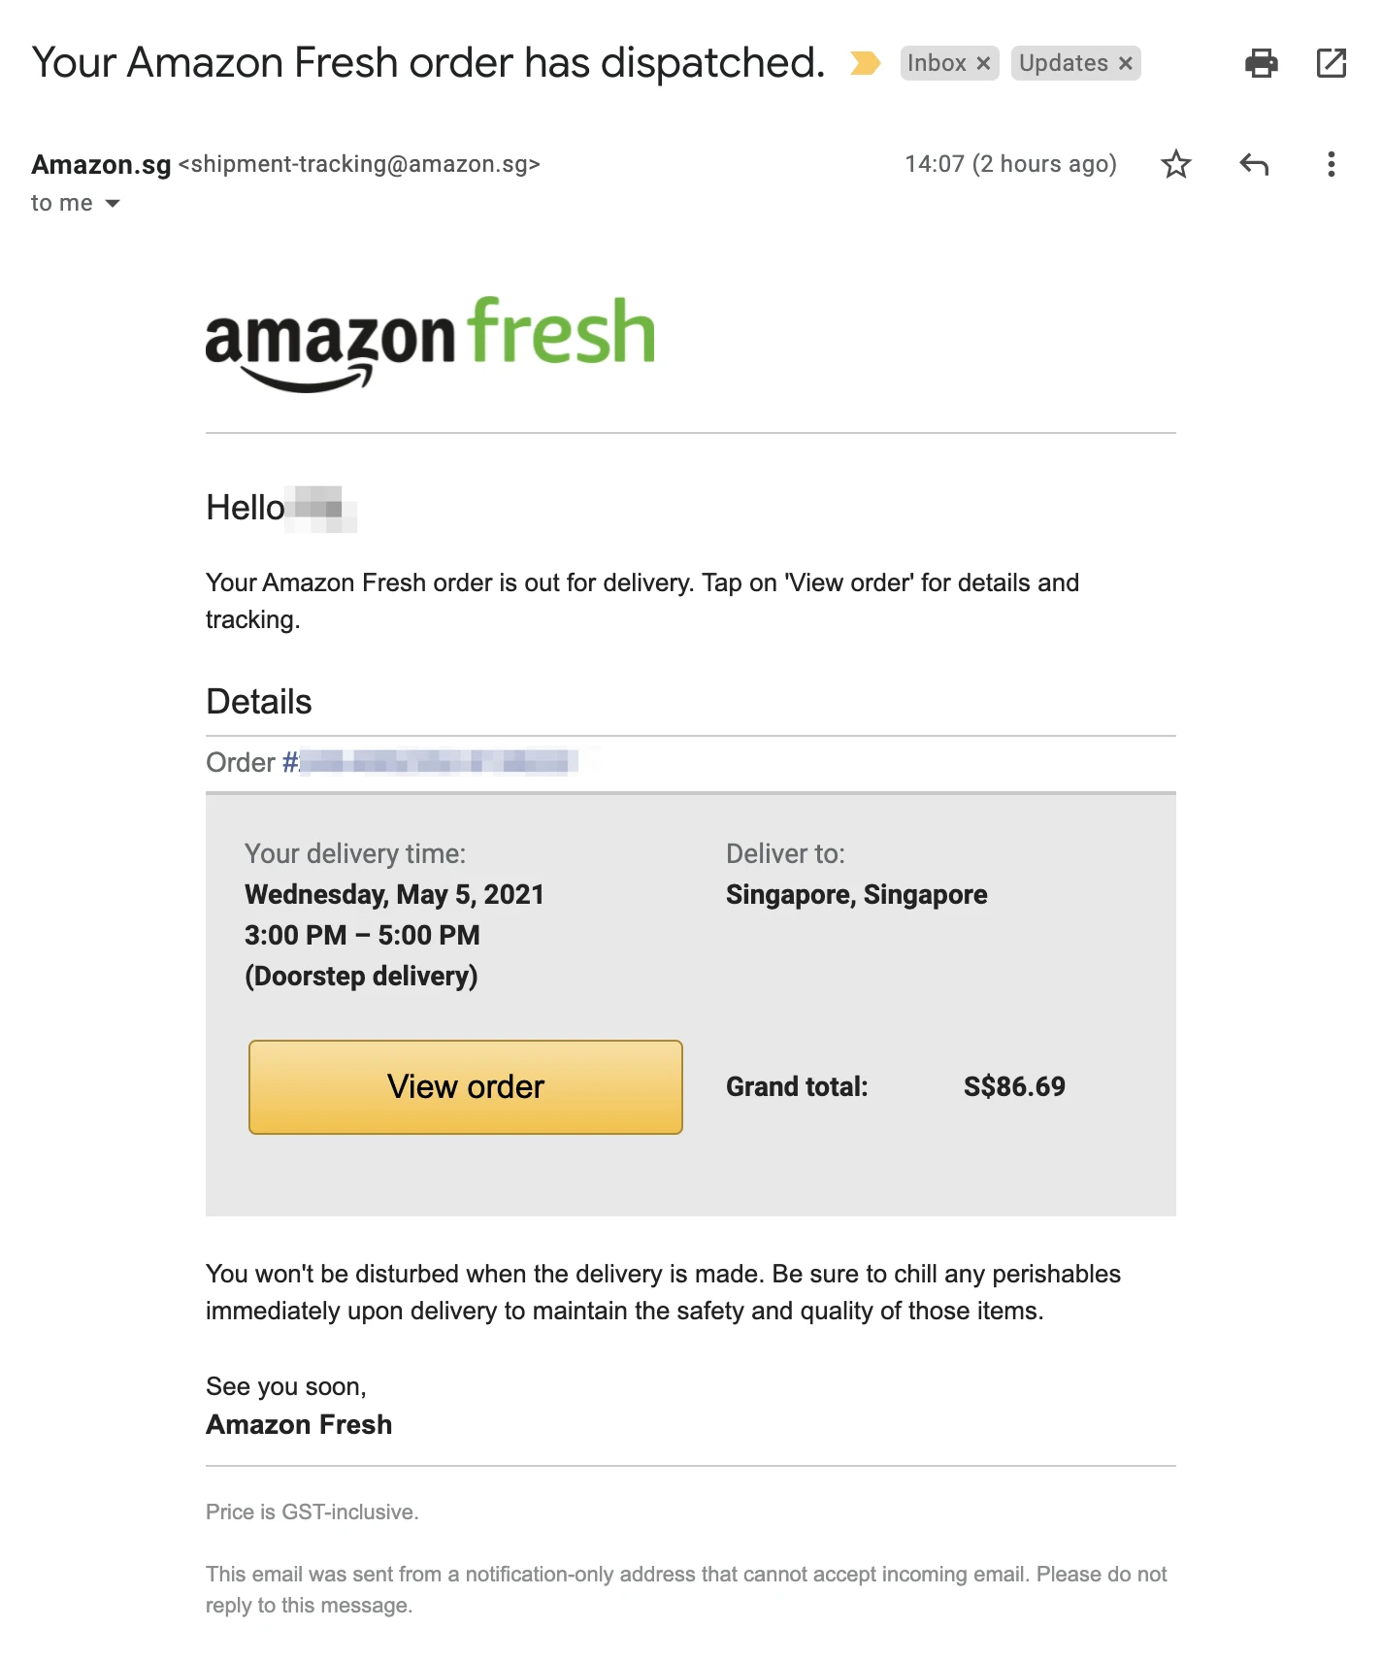Print this Amazon Fresh email

coord(1261,63)
